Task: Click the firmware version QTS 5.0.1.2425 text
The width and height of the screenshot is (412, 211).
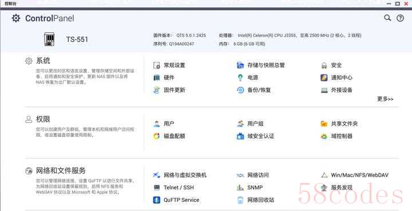Action: 191,35
